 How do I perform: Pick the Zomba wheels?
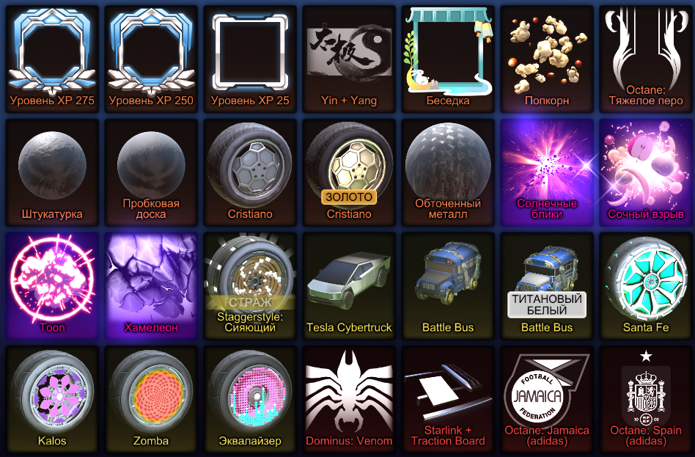coord(151,400)
